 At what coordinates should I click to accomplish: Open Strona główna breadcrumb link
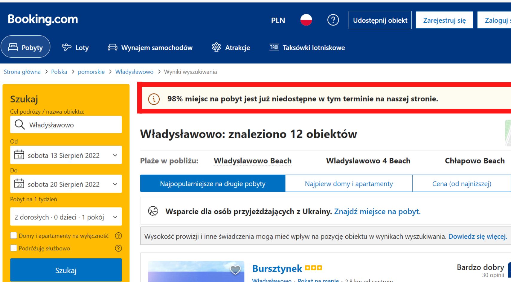(22, 72)
